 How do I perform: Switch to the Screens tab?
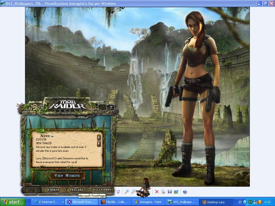tap(53, 190)
